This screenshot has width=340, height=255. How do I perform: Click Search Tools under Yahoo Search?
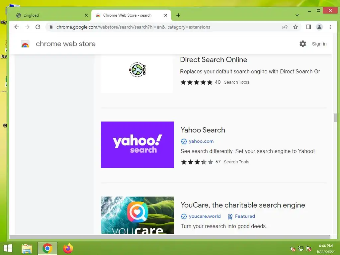point(236,162)
